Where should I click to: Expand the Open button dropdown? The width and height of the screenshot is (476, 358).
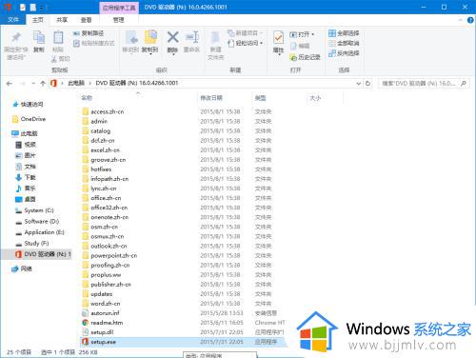(x=313, y=34)
